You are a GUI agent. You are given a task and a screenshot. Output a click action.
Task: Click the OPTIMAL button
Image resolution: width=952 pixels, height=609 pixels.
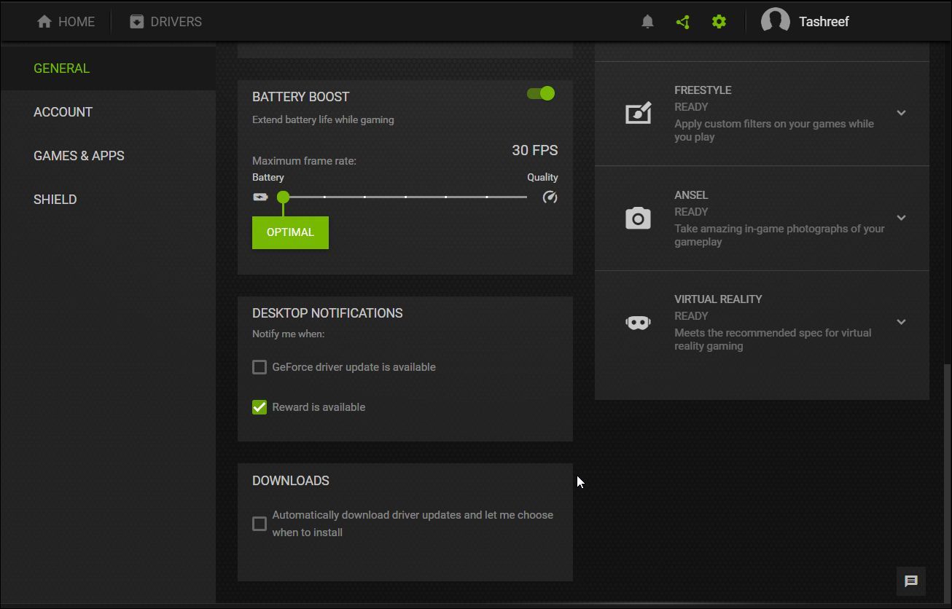(x=289, y=232)
